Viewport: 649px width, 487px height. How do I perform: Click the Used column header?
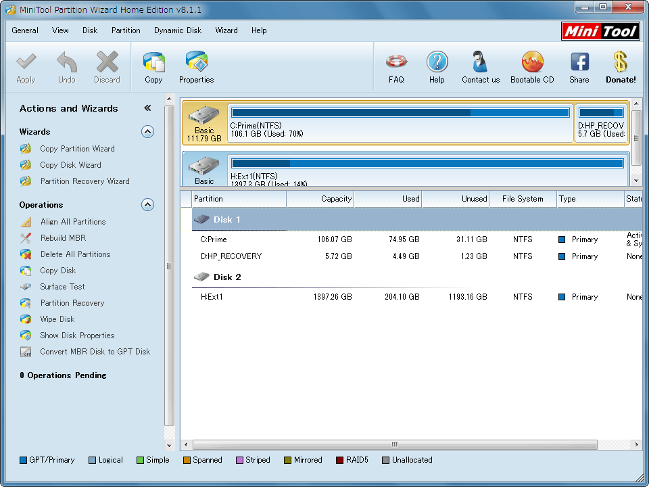[x=388, y=199]
